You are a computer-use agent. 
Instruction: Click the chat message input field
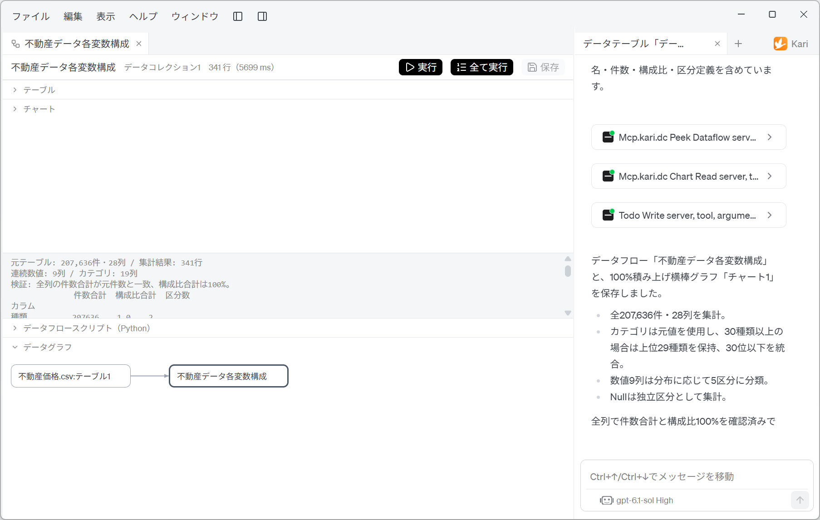pyautogui.click(x=697, y=476)
